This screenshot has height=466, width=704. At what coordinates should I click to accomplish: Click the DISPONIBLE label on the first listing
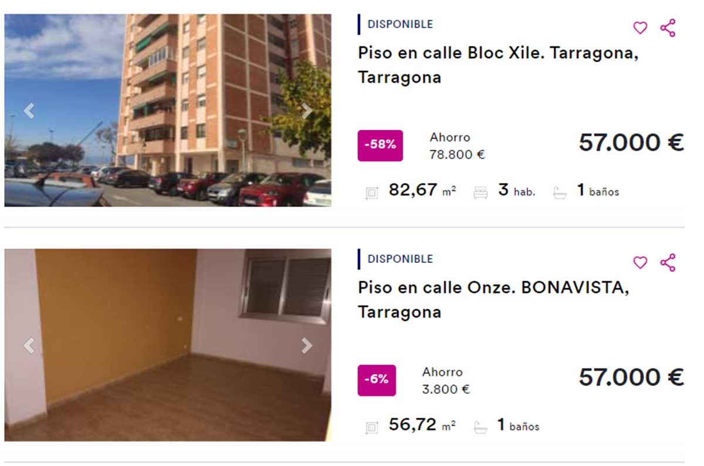(x=400, y=24)
